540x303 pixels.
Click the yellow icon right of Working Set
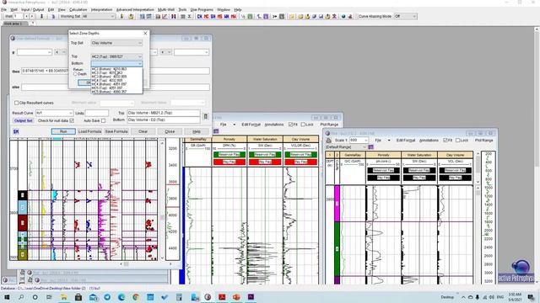click(x=121, y=16)
